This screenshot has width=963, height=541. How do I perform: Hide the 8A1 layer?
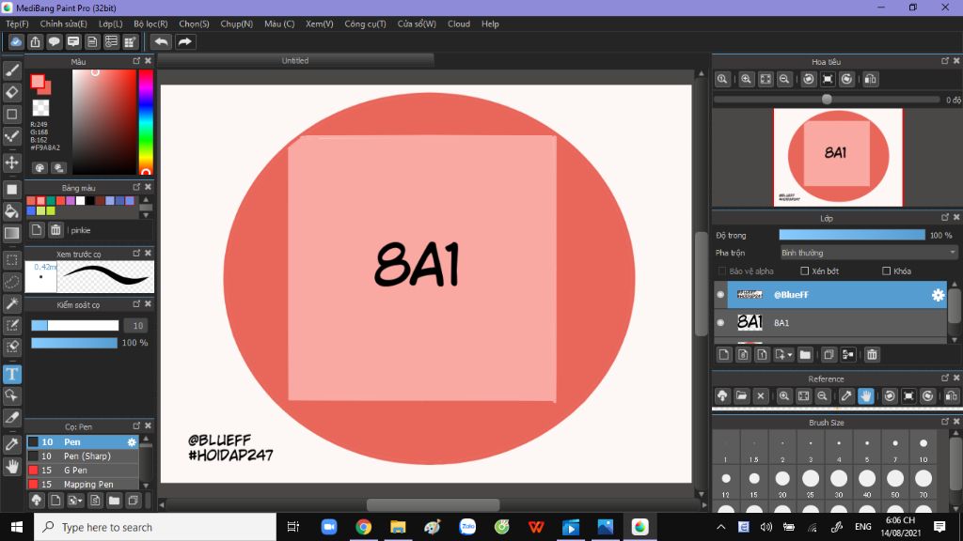click(x=720, y=323)
